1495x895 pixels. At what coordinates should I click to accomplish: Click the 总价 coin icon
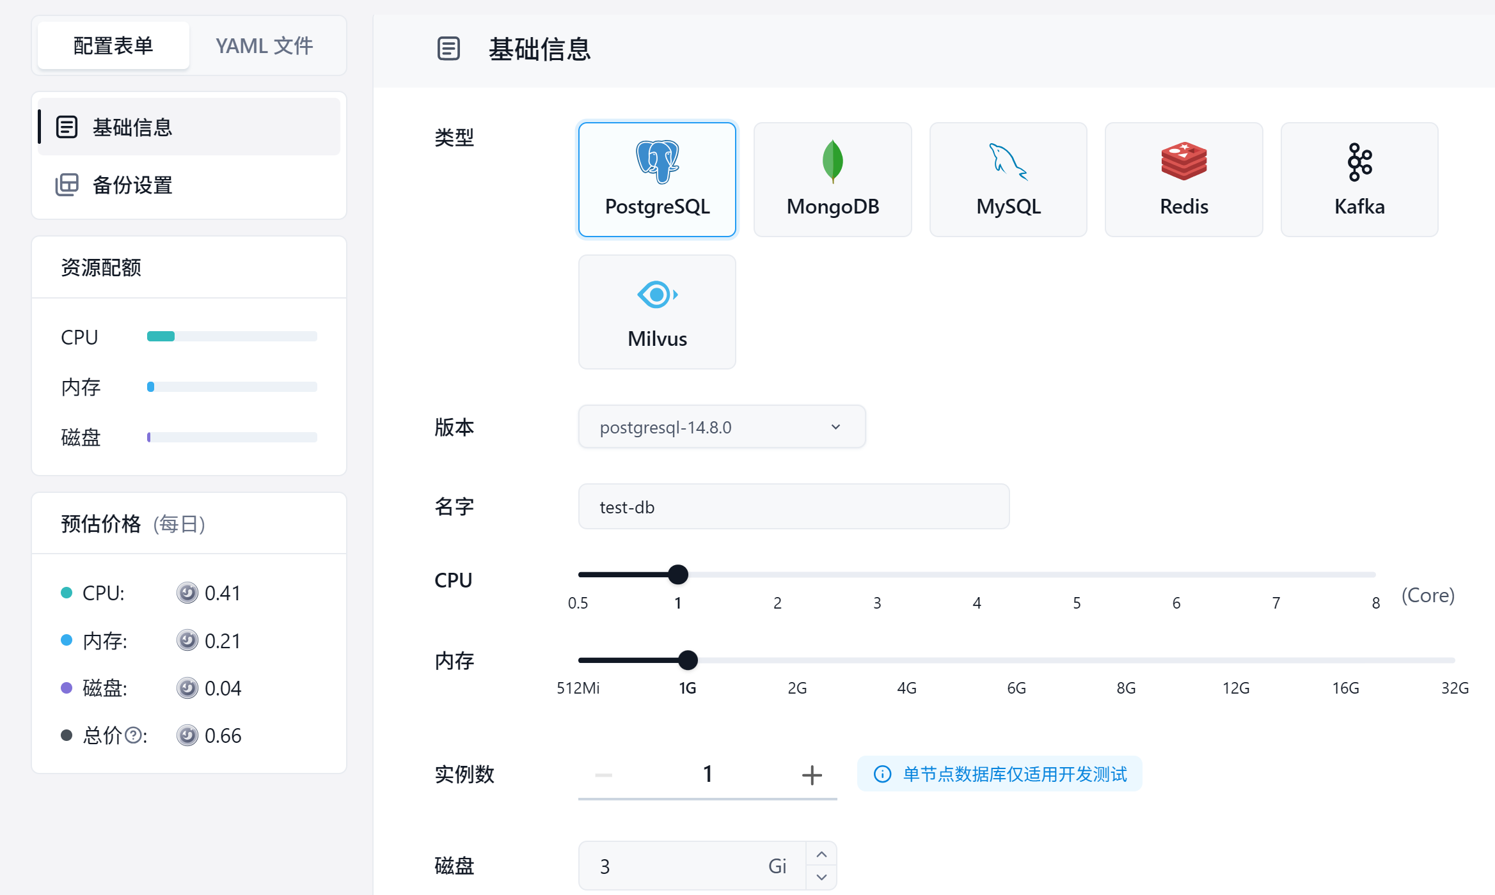[187, 735]
